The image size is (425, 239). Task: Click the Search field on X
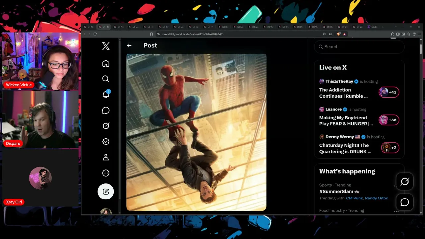(x=359, y=47)
